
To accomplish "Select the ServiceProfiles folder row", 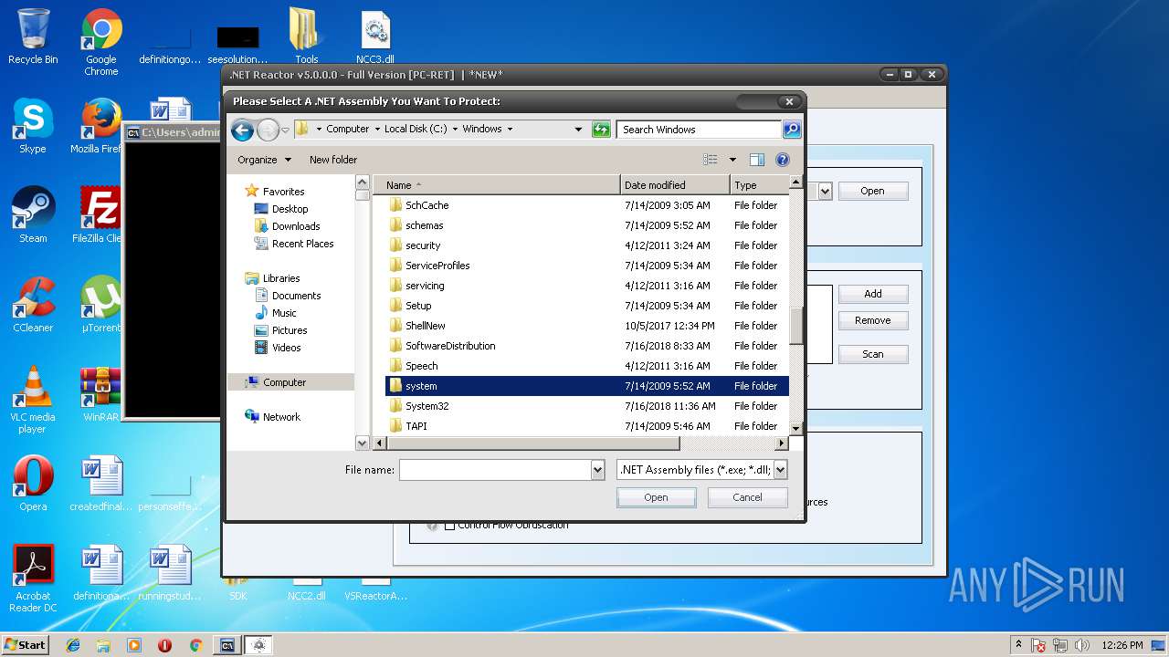I will point(587,266).
